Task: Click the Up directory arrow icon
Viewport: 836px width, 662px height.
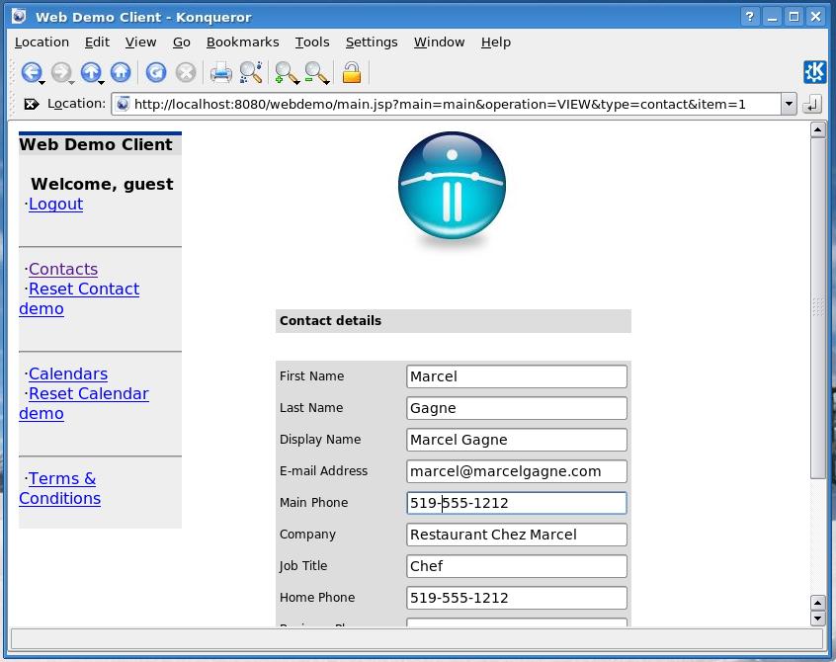Action: pyautogui.click(x=90, y=72)
